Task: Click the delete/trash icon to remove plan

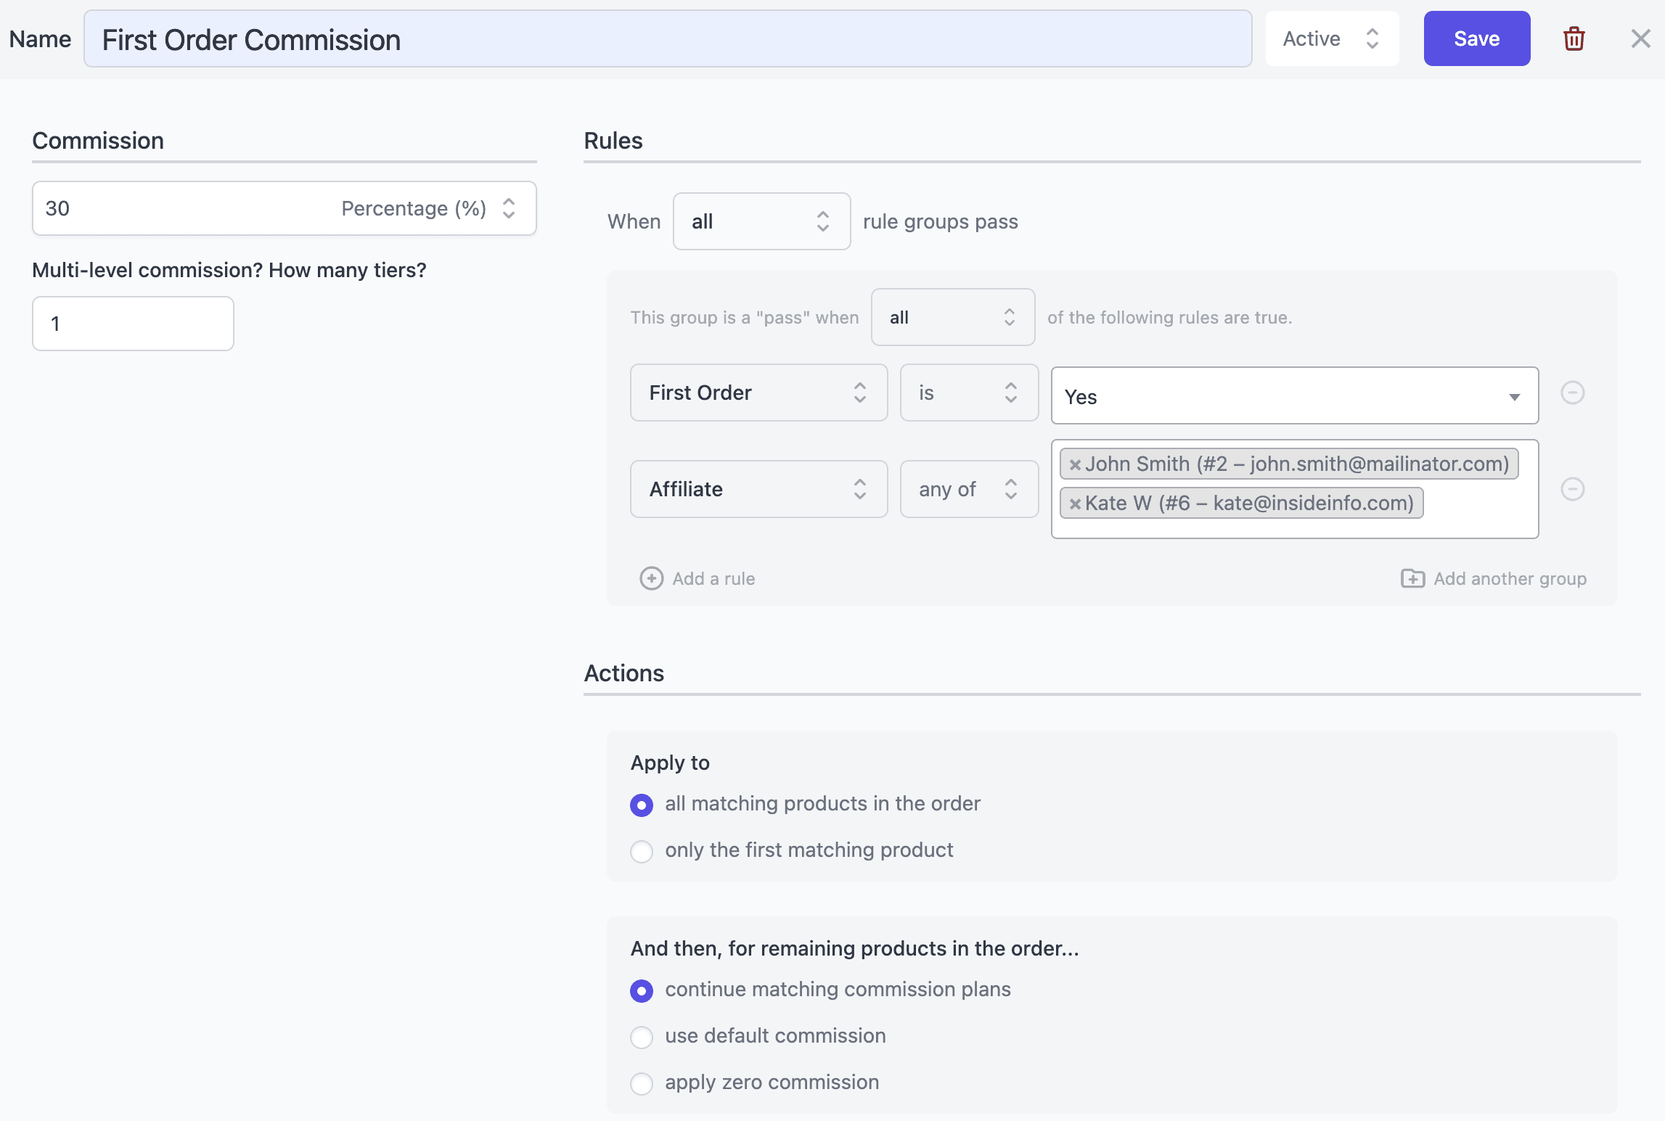Action: tap(1575, 38)
